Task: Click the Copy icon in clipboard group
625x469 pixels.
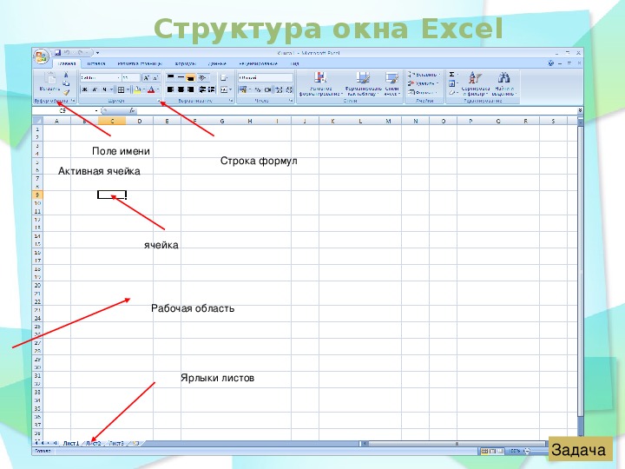Action: (66, 83)
